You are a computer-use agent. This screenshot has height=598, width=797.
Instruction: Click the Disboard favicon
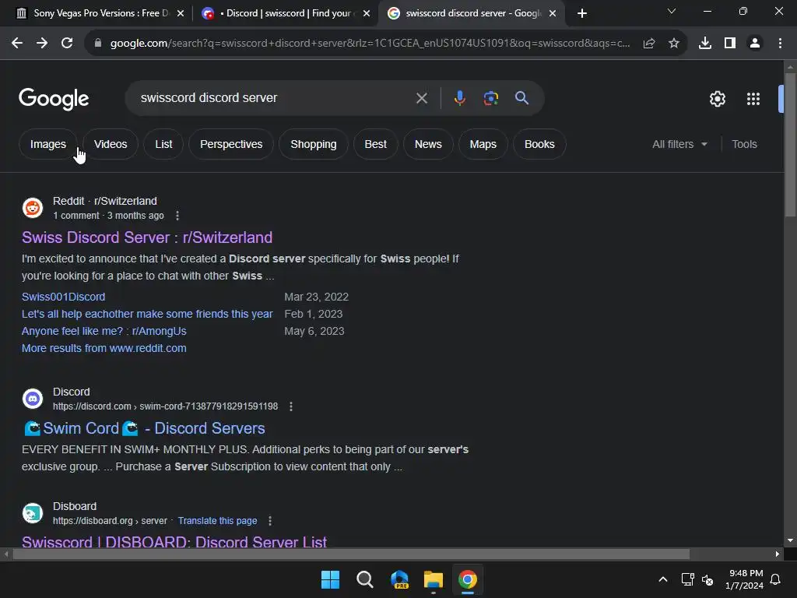pos(33,513)
